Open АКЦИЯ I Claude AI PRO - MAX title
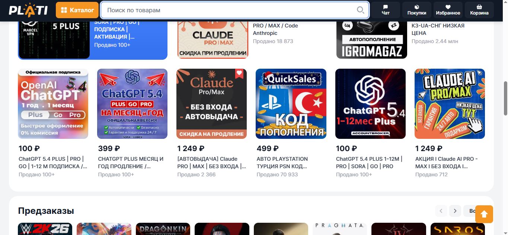Screen dimensions: 508x235 click(x=447, y=163)
